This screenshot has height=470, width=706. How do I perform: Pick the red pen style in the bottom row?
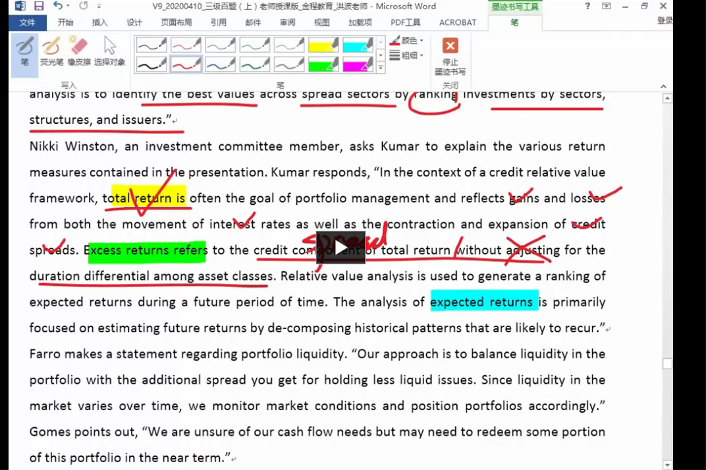click(186, 65)
